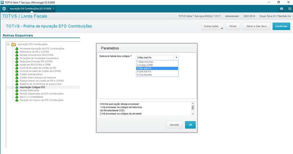Viewport: 293px width, 154px height.
Task: Click the Confirmar button
Action: point(281,26)
